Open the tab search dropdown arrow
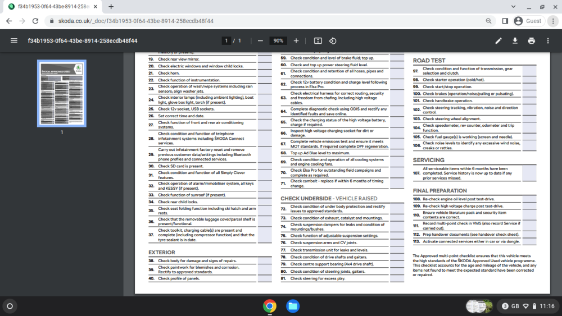This screenshot has width=562, height=316. pyautogui.click(x=513, y=6)
